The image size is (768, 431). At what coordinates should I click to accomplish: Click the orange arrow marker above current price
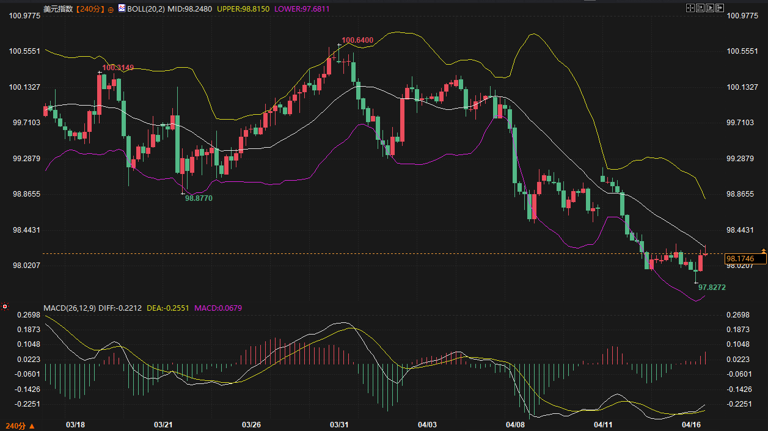[764, 251]
